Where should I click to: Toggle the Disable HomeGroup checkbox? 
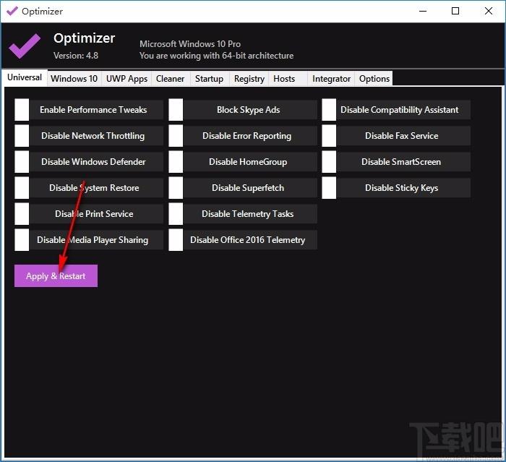point(176,162)
